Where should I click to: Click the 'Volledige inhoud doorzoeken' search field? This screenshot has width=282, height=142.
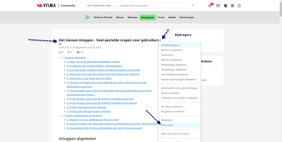(154, 6)
